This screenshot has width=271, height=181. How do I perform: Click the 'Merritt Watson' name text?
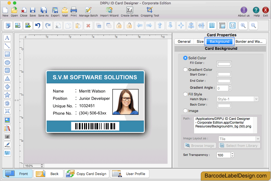[x=92, y=91]
